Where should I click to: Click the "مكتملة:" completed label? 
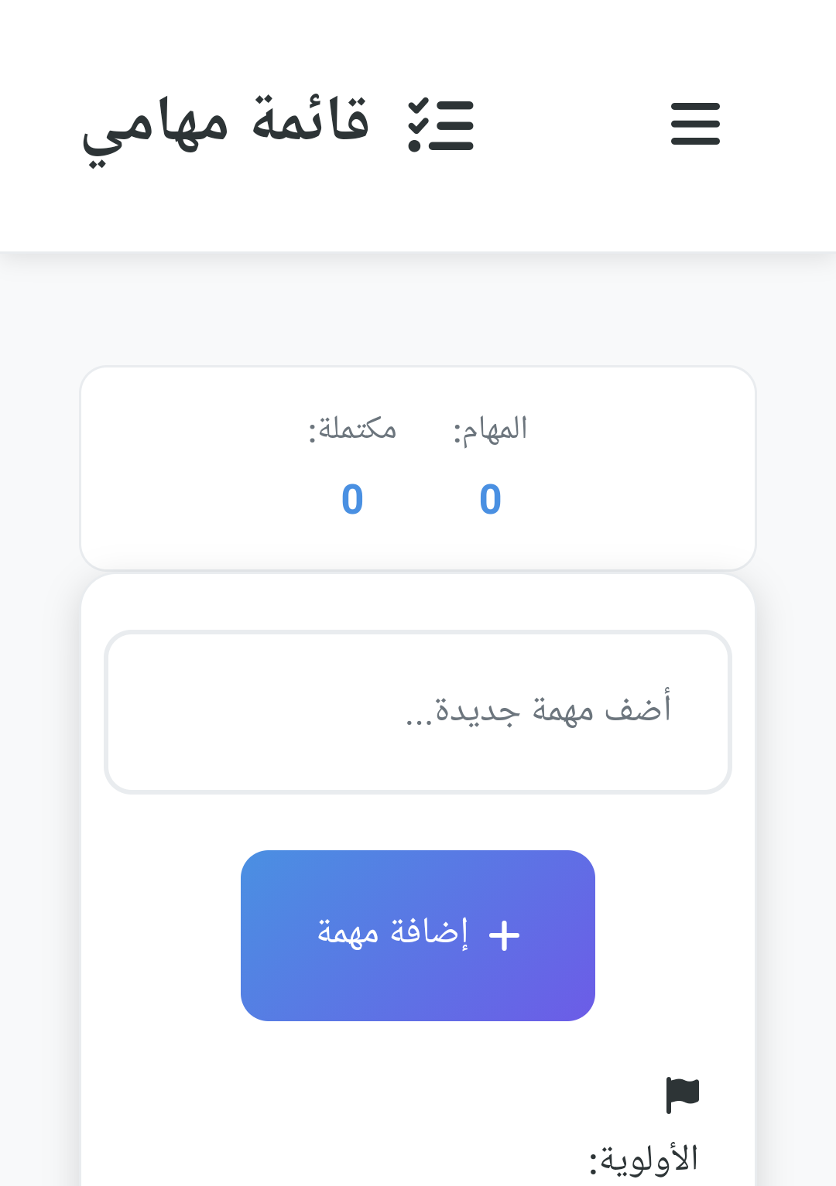click(x=353, y=429)
